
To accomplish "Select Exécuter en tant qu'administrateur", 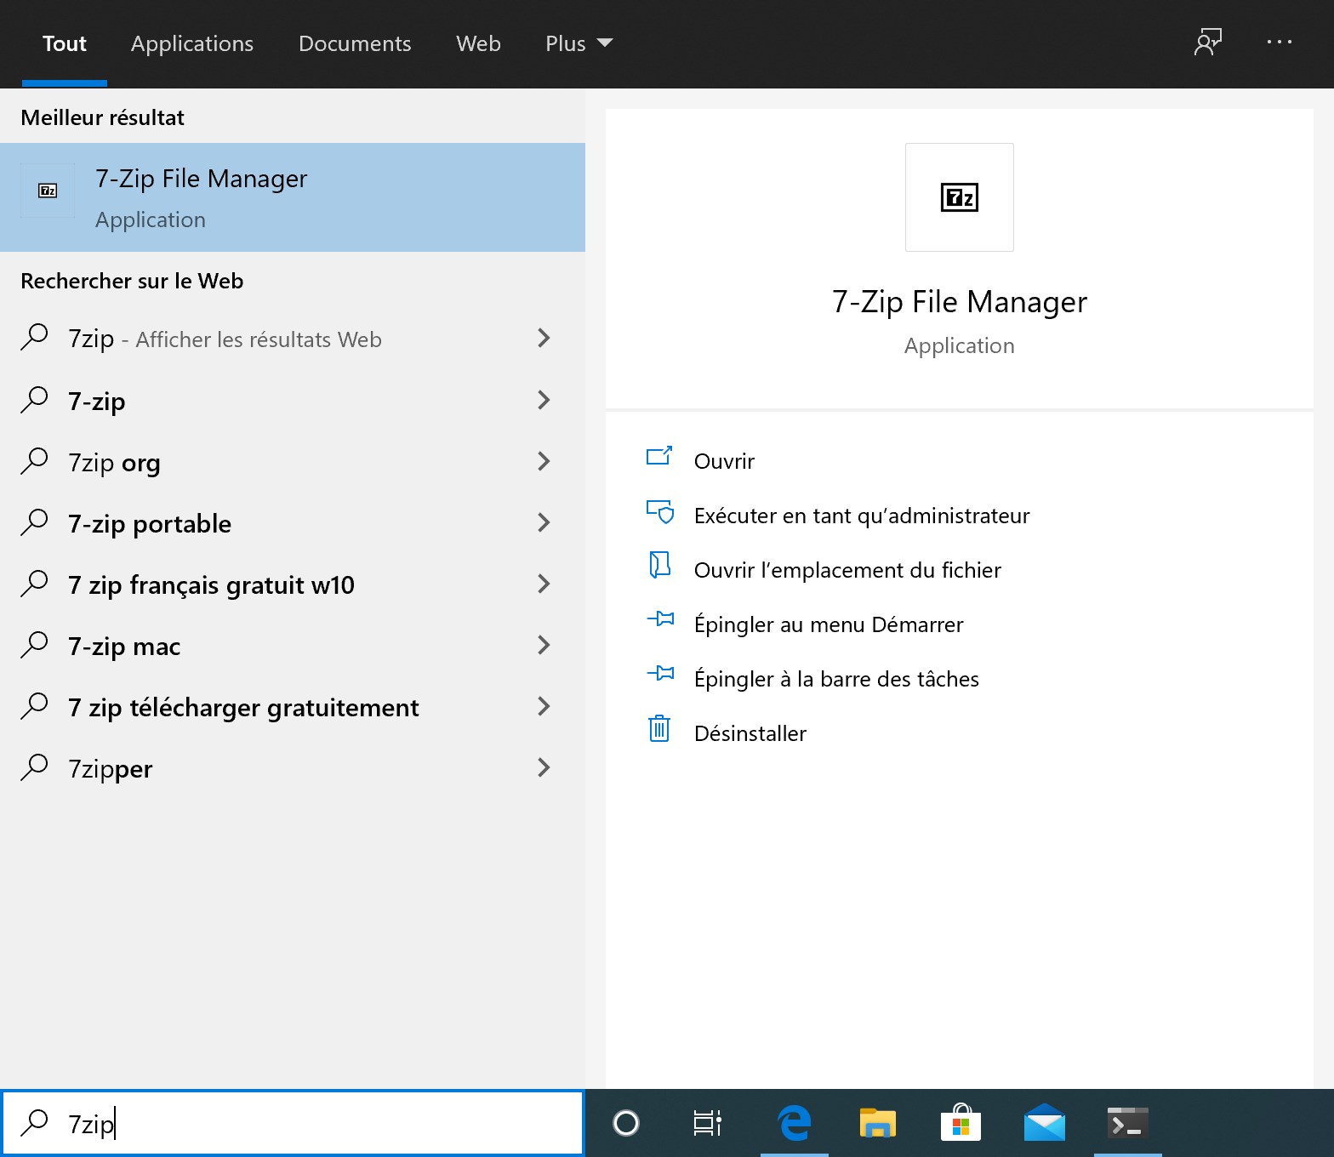I will [x=861, y=516].
